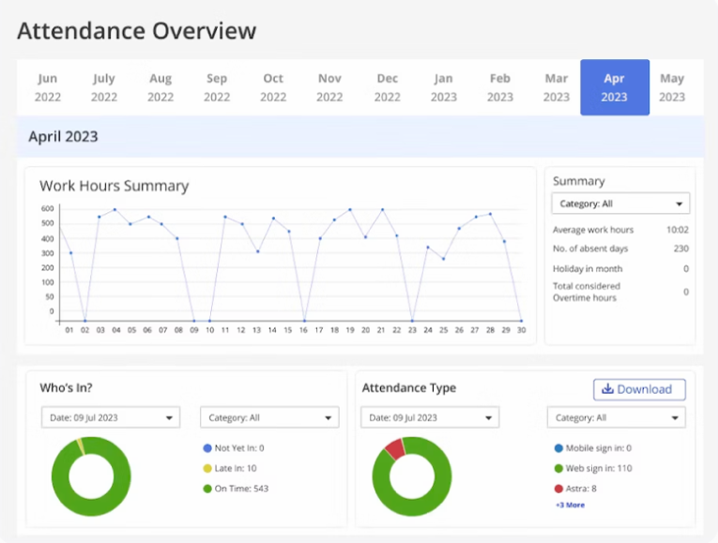Click the +3 More link
This screenshot has width=718, height=543.
pyautogui.click(x=569, y=505)
